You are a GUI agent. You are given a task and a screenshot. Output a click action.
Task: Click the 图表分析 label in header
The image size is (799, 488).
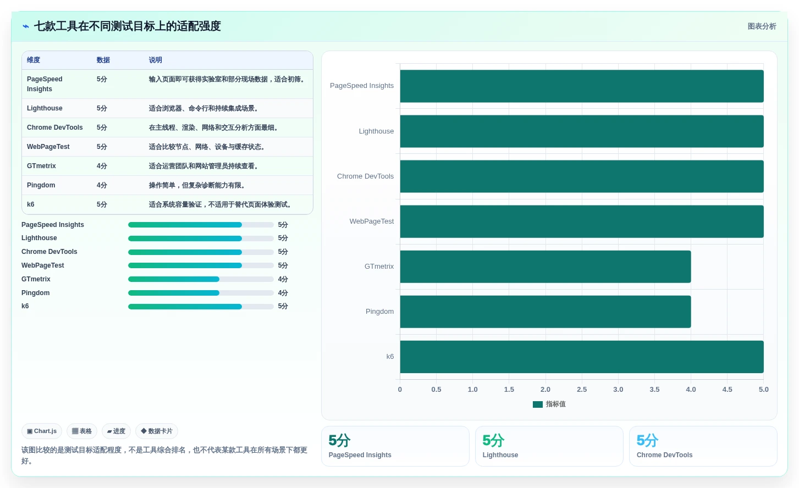coord(762,26)
